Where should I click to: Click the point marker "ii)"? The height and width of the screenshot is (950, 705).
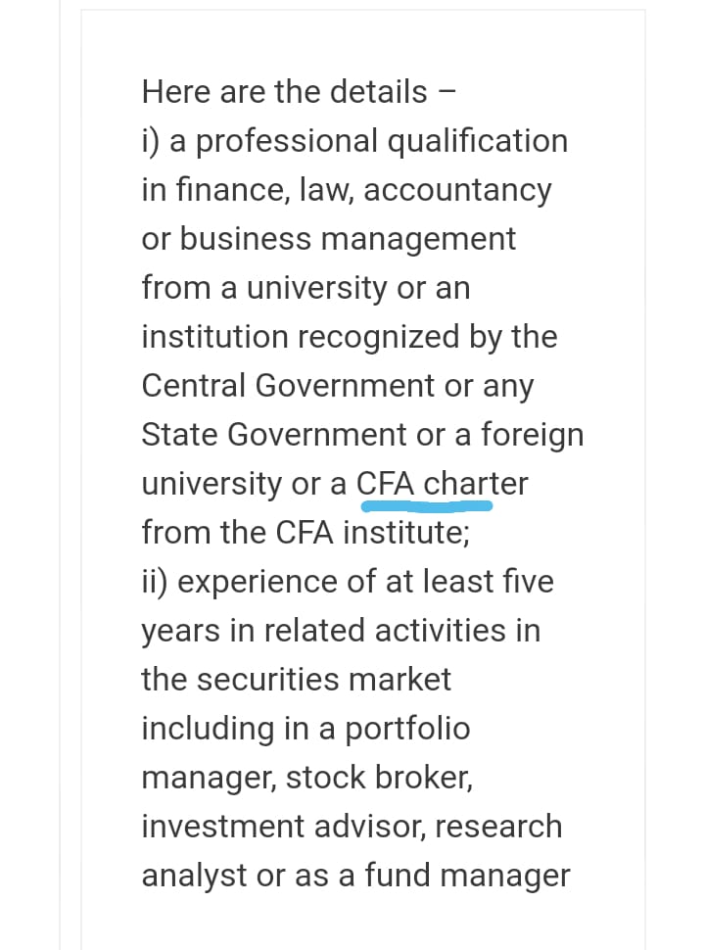point(155,582)
